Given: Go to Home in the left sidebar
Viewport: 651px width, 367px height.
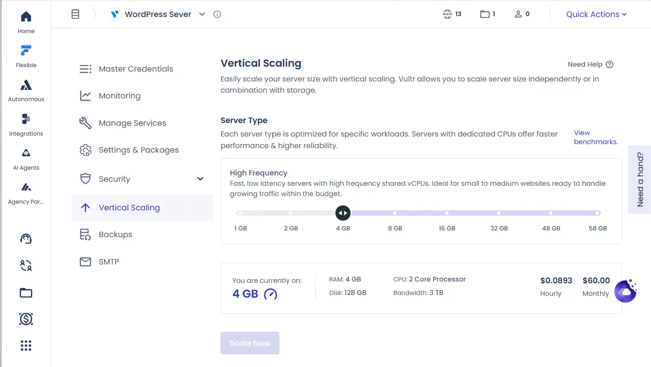Looking at the screenshot, I should (26, 22).
